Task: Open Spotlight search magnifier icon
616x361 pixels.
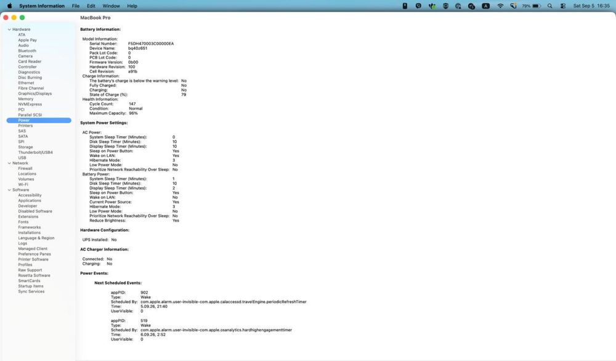Action: pos(549,6)
